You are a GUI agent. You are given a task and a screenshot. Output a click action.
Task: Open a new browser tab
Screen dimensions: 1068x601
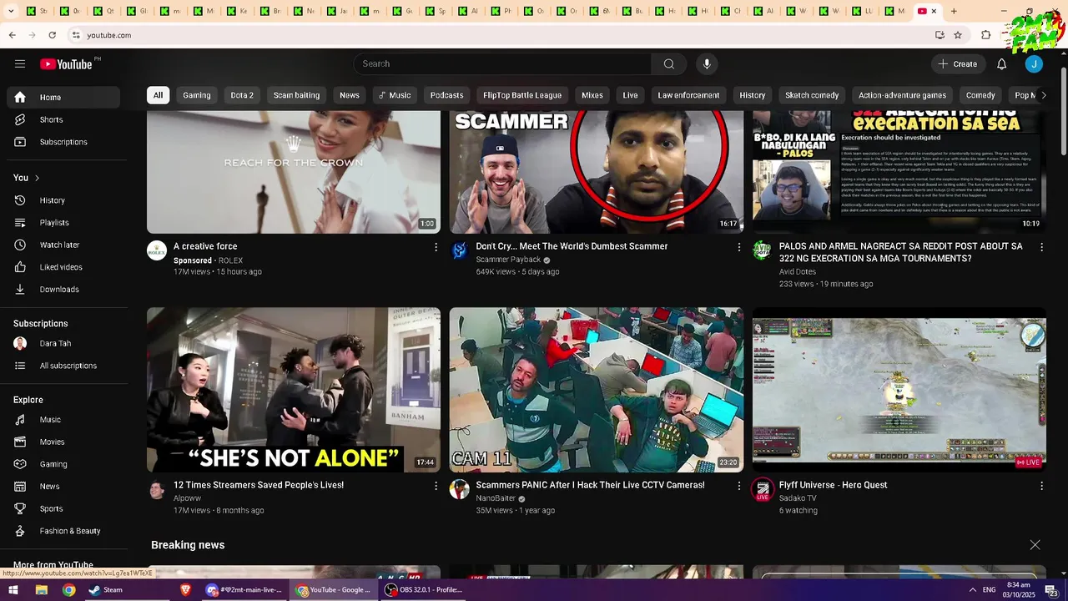(954, 11)
